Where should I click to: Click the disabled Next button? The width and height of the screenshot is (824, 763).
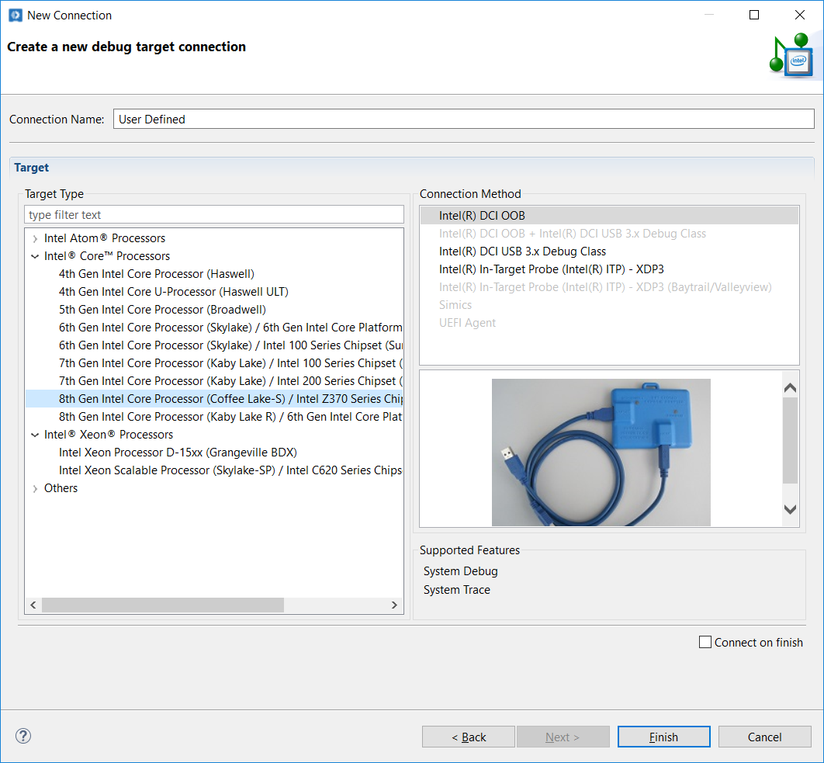click(563, 737)
